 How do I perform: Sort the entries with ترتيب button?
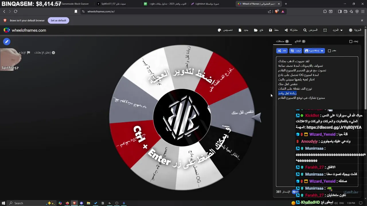296,51
